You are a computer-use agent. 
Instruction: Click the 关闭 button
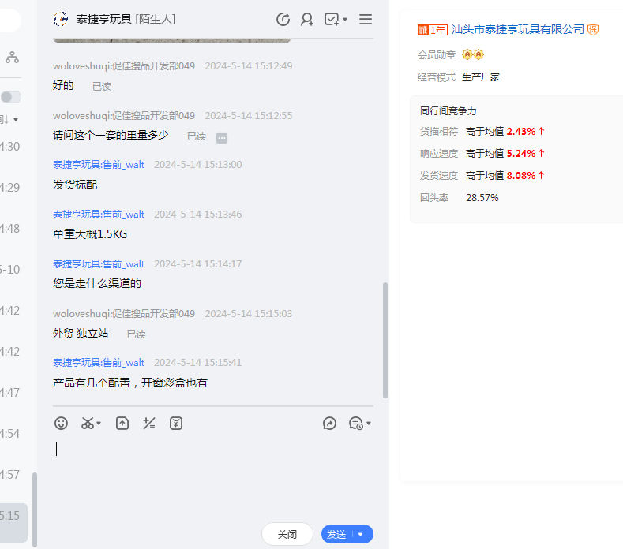click(287, 534)
